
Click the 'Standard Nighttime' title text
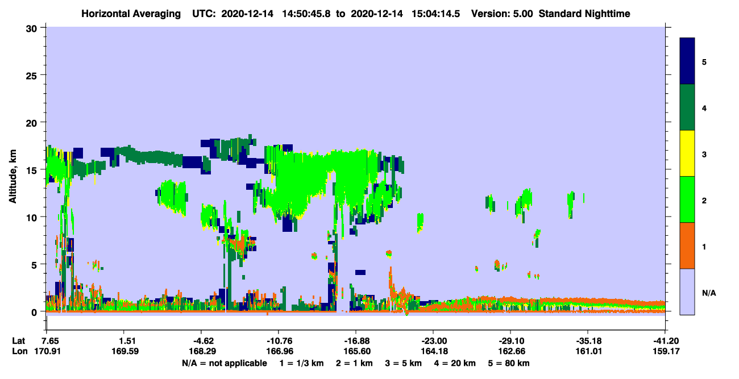(584, 14)
